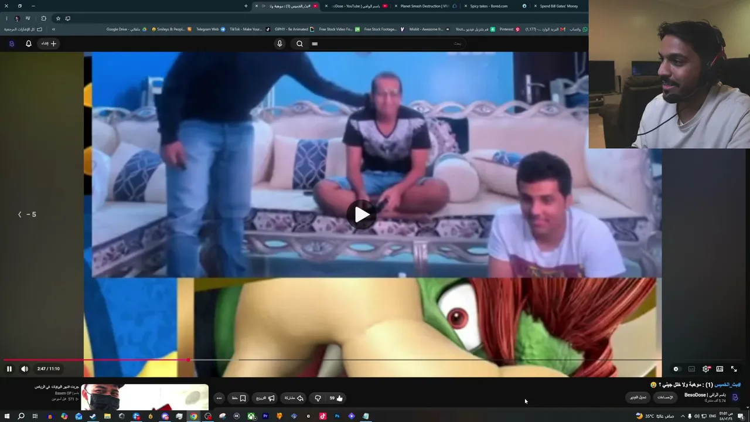Open the video analytics button
The width and height of the screenshot is (750, 422).
tap(665, 397)
